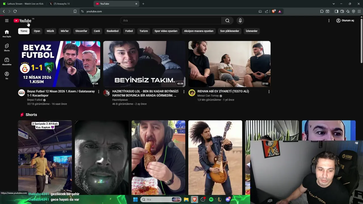Open the Windows Start menu
This screenshot has height=204, width=363.
pos(135,199)
